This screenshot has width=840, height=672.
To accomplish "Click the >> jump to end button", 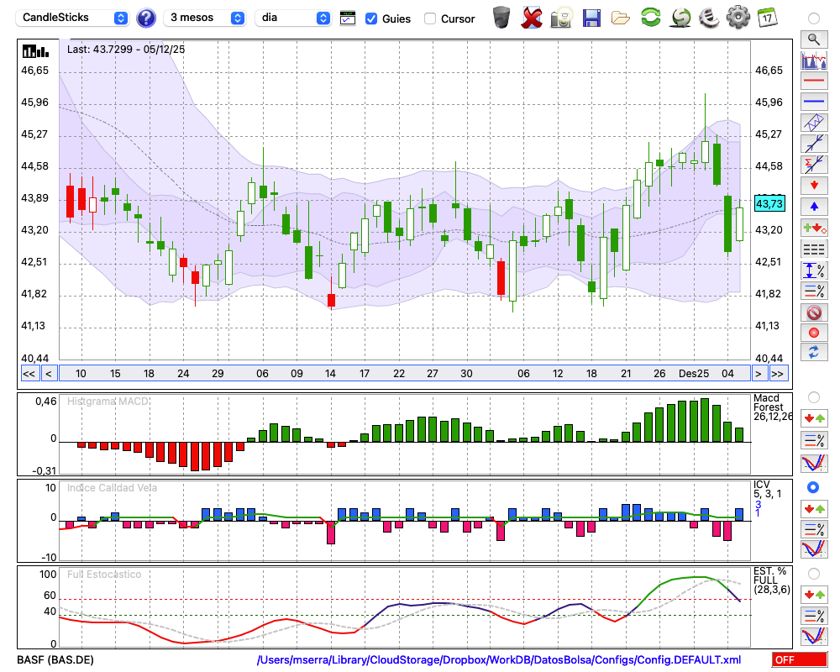I will pyautogui.click(x=779, y=374).
